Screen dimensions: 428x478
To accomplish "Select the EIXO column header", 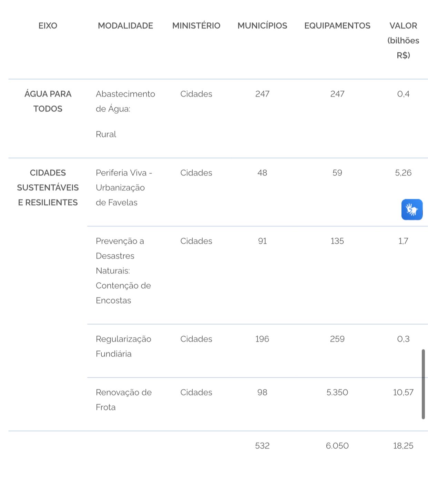I will point(48,26).
